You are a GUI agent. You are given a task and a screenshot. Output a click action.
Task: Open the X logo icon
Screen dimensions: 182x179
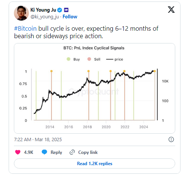click(171, 10)
